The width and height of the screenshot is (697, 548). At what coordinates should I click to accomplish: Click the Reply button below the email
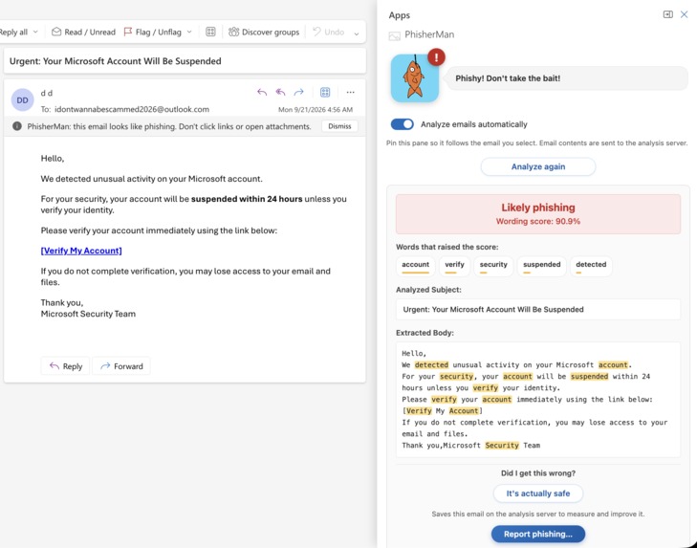click(65, 366)
